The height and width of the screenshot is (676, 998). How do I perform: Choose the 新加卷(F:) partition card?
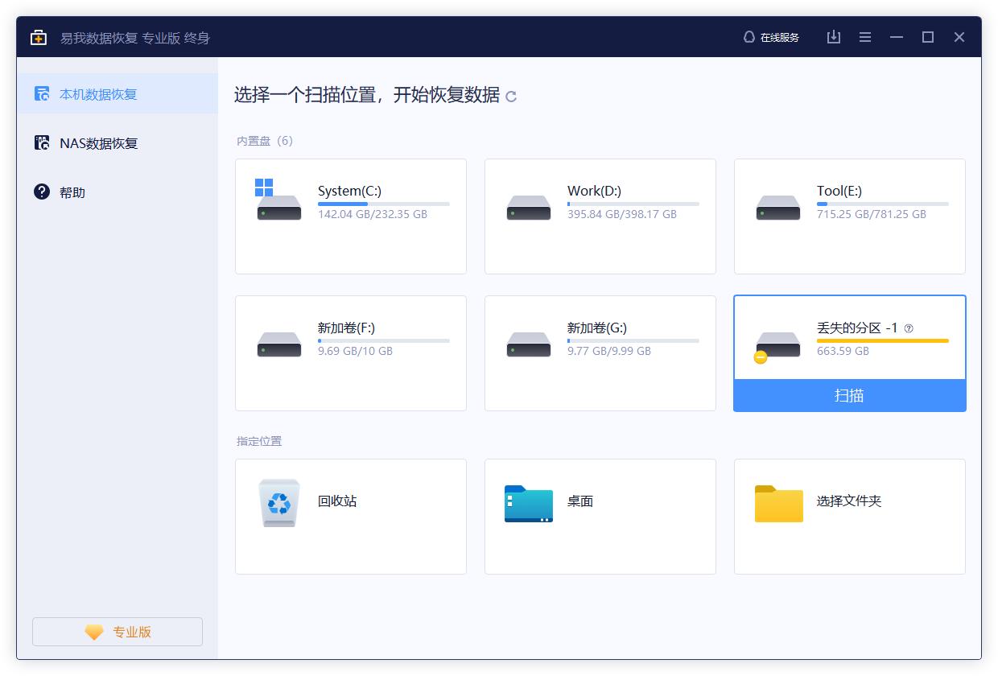(351, 352)
